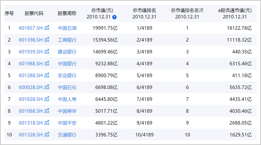Open the 交通银行 stock name link
Screen dimensions: 261x145
(x=67, y=135)
